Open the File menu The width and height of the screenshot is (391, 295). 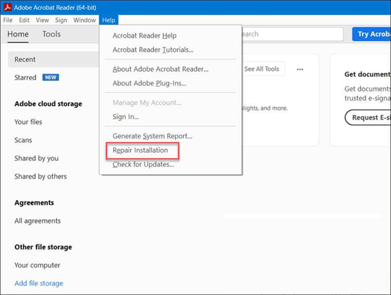(x=8, y=20)
